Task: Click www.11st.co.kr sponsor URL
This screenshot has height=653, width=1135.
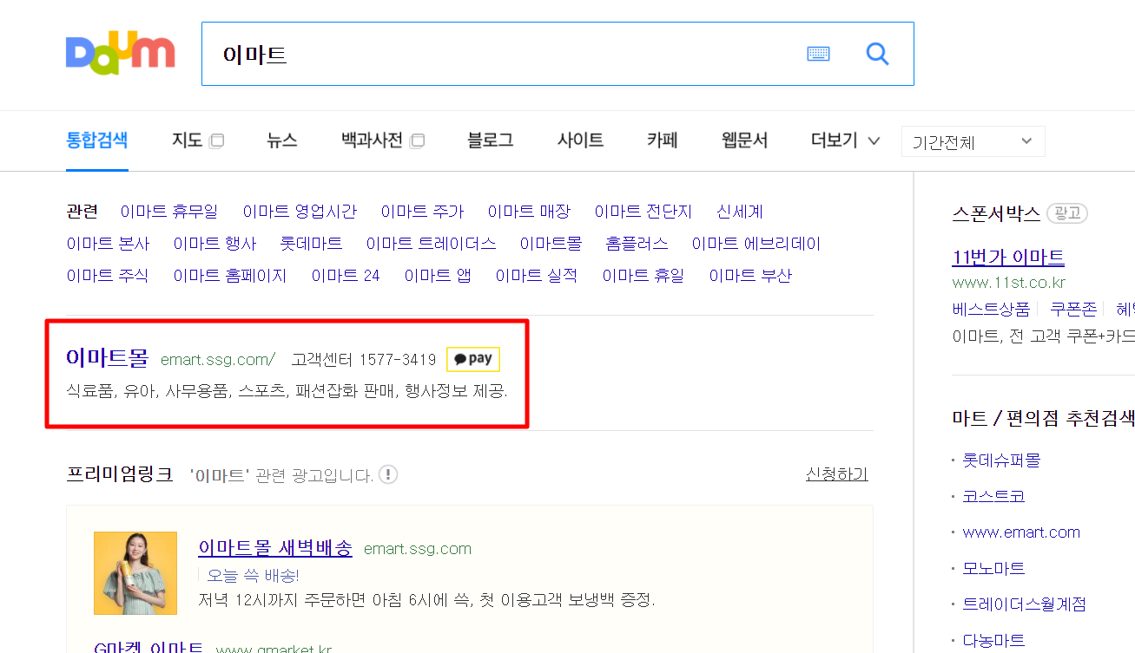Action: tap(1009, 283)
